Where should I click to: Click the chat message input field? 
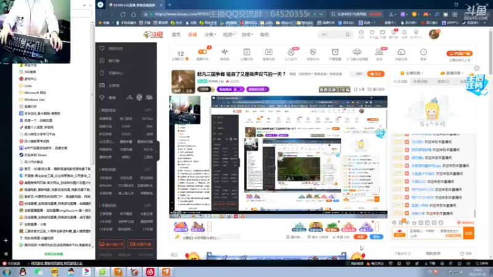click(x=436, y=233)
